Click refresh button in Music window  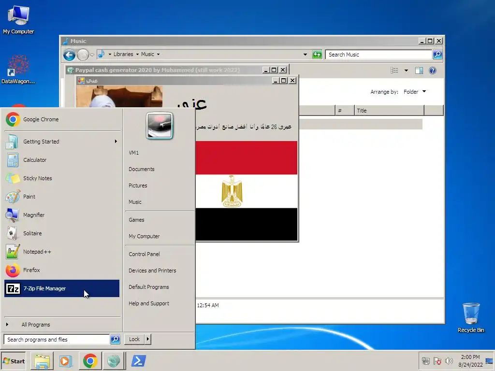click(x=317, y=55)
